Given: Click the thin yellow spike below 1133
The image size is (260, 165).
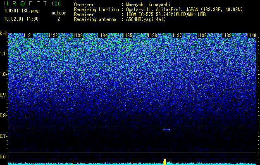Looking at the screenshot, I should click(73, 163).
